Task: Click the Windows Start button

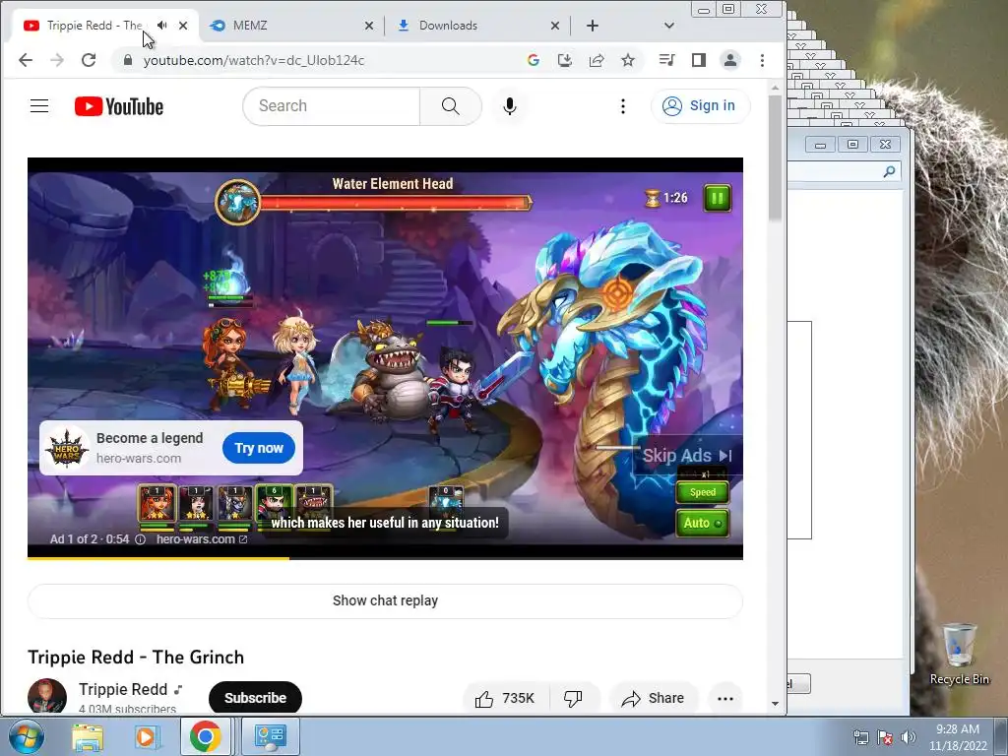Action: (26, 736)
